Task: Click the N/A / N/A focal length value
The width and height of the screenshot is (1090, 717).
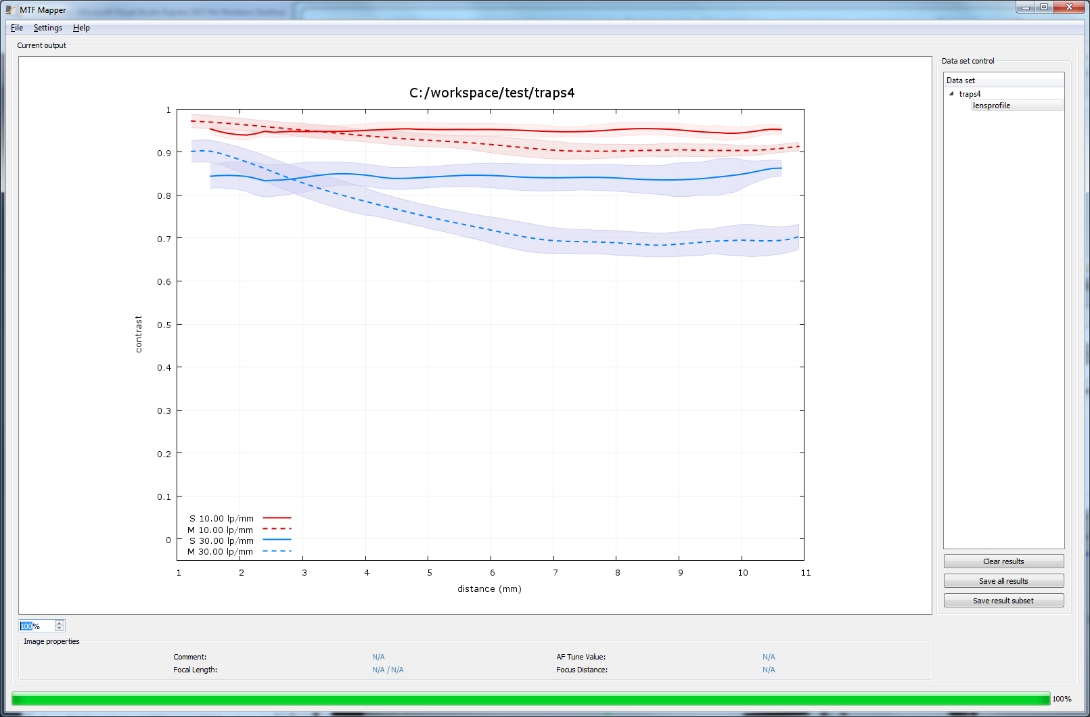Action: [388, 670]
